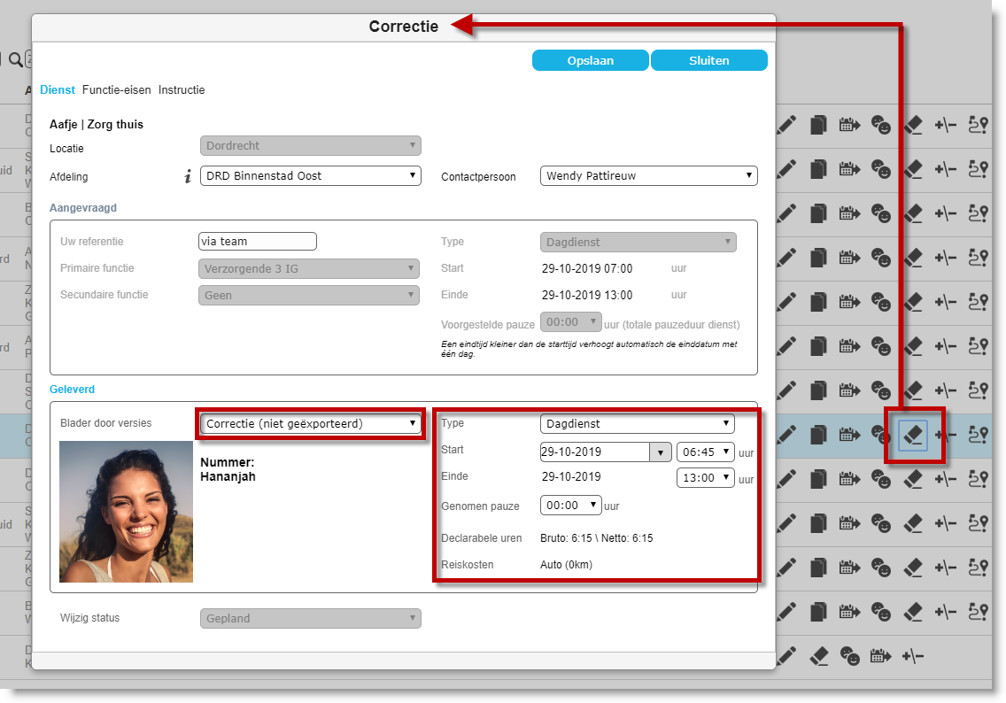Viewport: 1006px width, 703px height.
Task: Click the plus-minus icon in first row
Action: [x=945, y=125]
